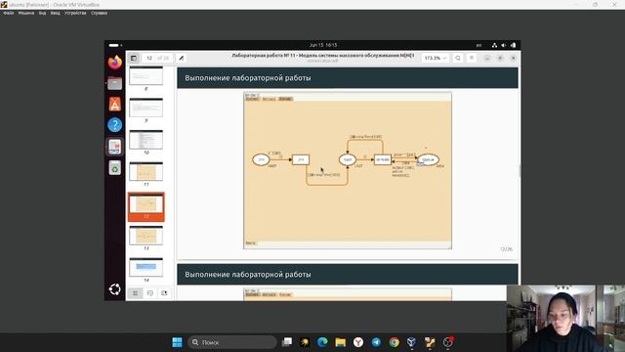Open the Trash icon in dock
The height and width of the screenshot is (352, 625).
click(115, 167)
